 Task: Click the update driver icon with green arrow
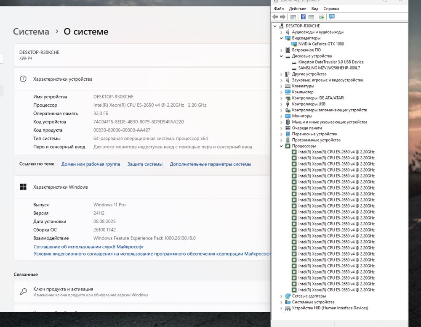[x=321, y=17]
